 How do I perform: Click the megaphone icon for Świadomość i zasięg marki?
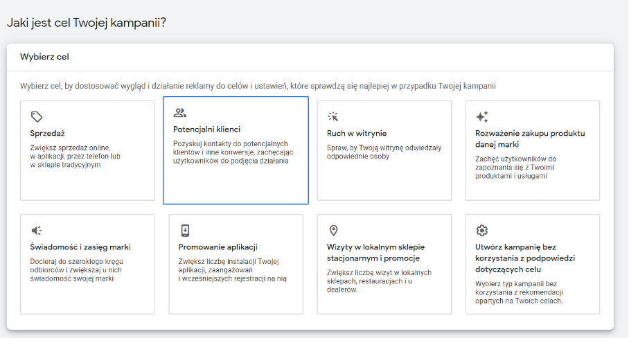tap(37, 230)
